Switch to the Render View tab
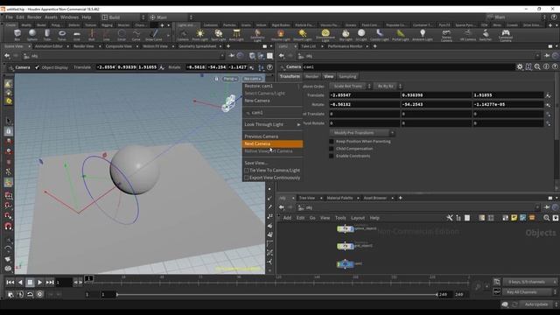 click(84, 46)
